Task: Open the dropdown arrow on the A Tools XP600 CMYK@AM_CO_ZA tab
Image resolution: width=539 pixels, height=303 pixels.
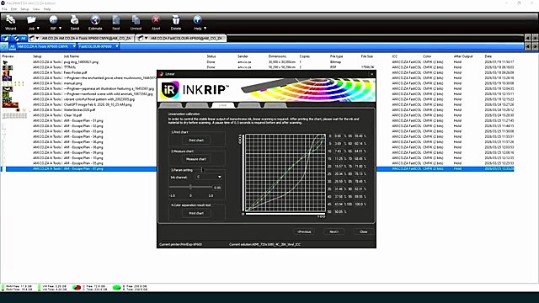Action: coord(37,38)
